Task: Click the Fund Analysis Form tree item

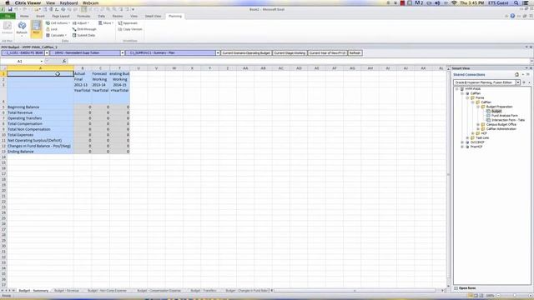Action: 504,116
